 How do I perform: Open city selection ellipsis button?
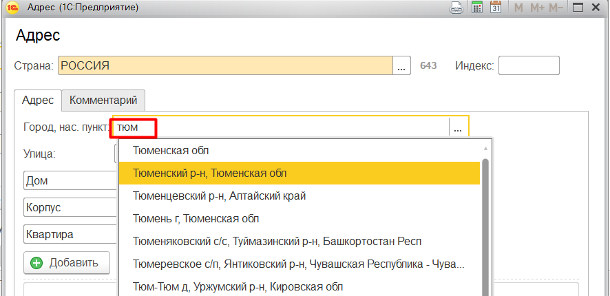point(458,127)
